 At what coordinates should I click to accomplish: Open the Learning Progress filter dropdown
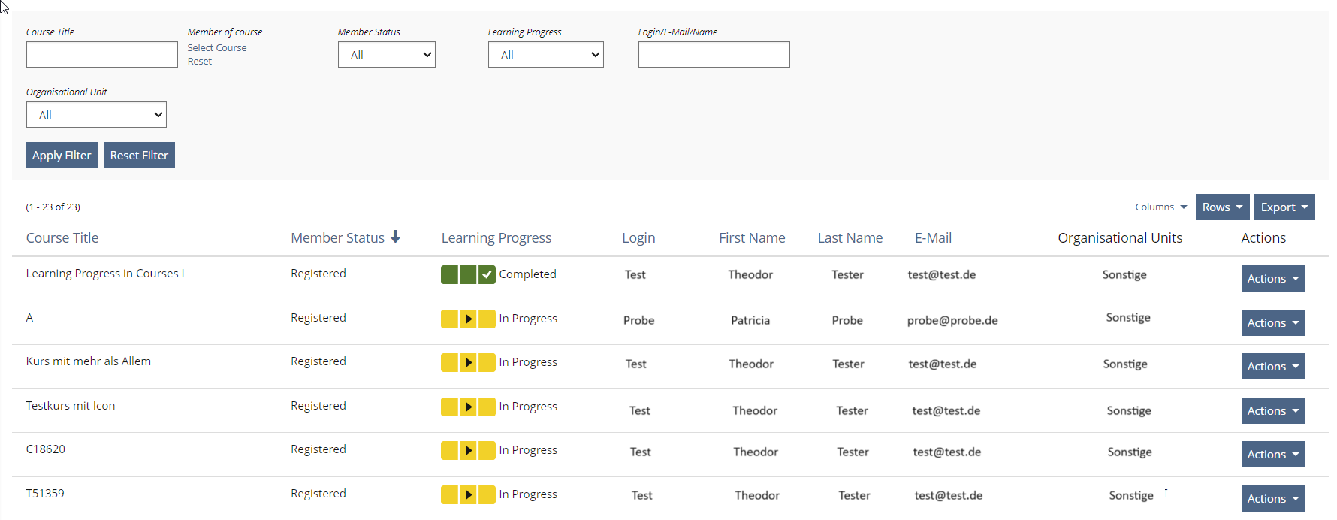545,55
